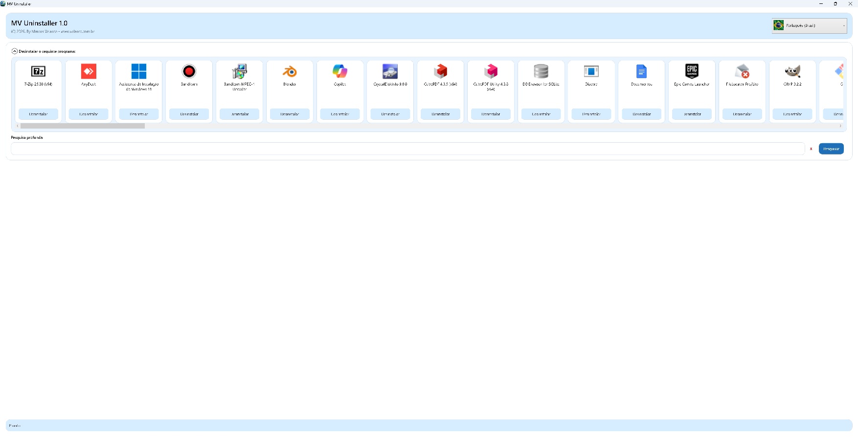Click the right arrow of the program list scrollbar

(840, 126)
